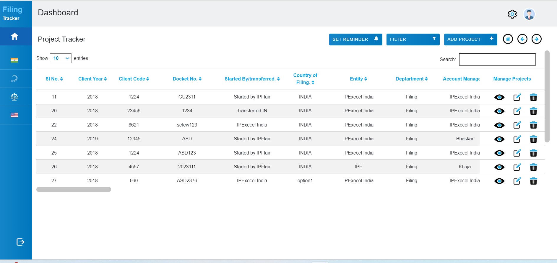This screenshot has height=263, width=557.
Task: Open the user profile avatar
Action: [x=529, y=14]
